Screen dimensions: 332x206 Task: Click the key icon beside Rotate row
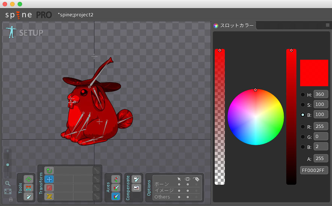pyautogui.click(x=97, y=171)
